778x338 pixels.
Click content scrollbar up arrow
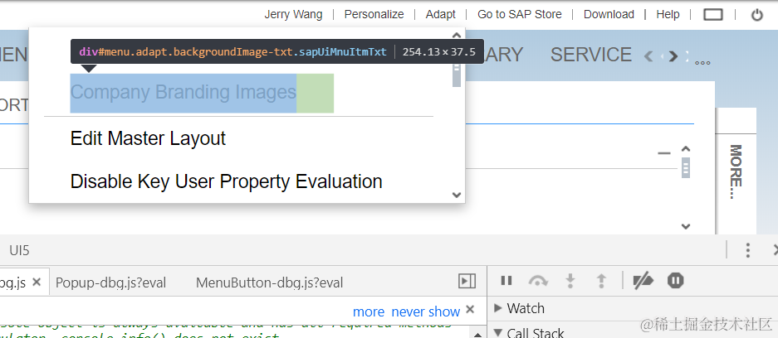point(686,148)
